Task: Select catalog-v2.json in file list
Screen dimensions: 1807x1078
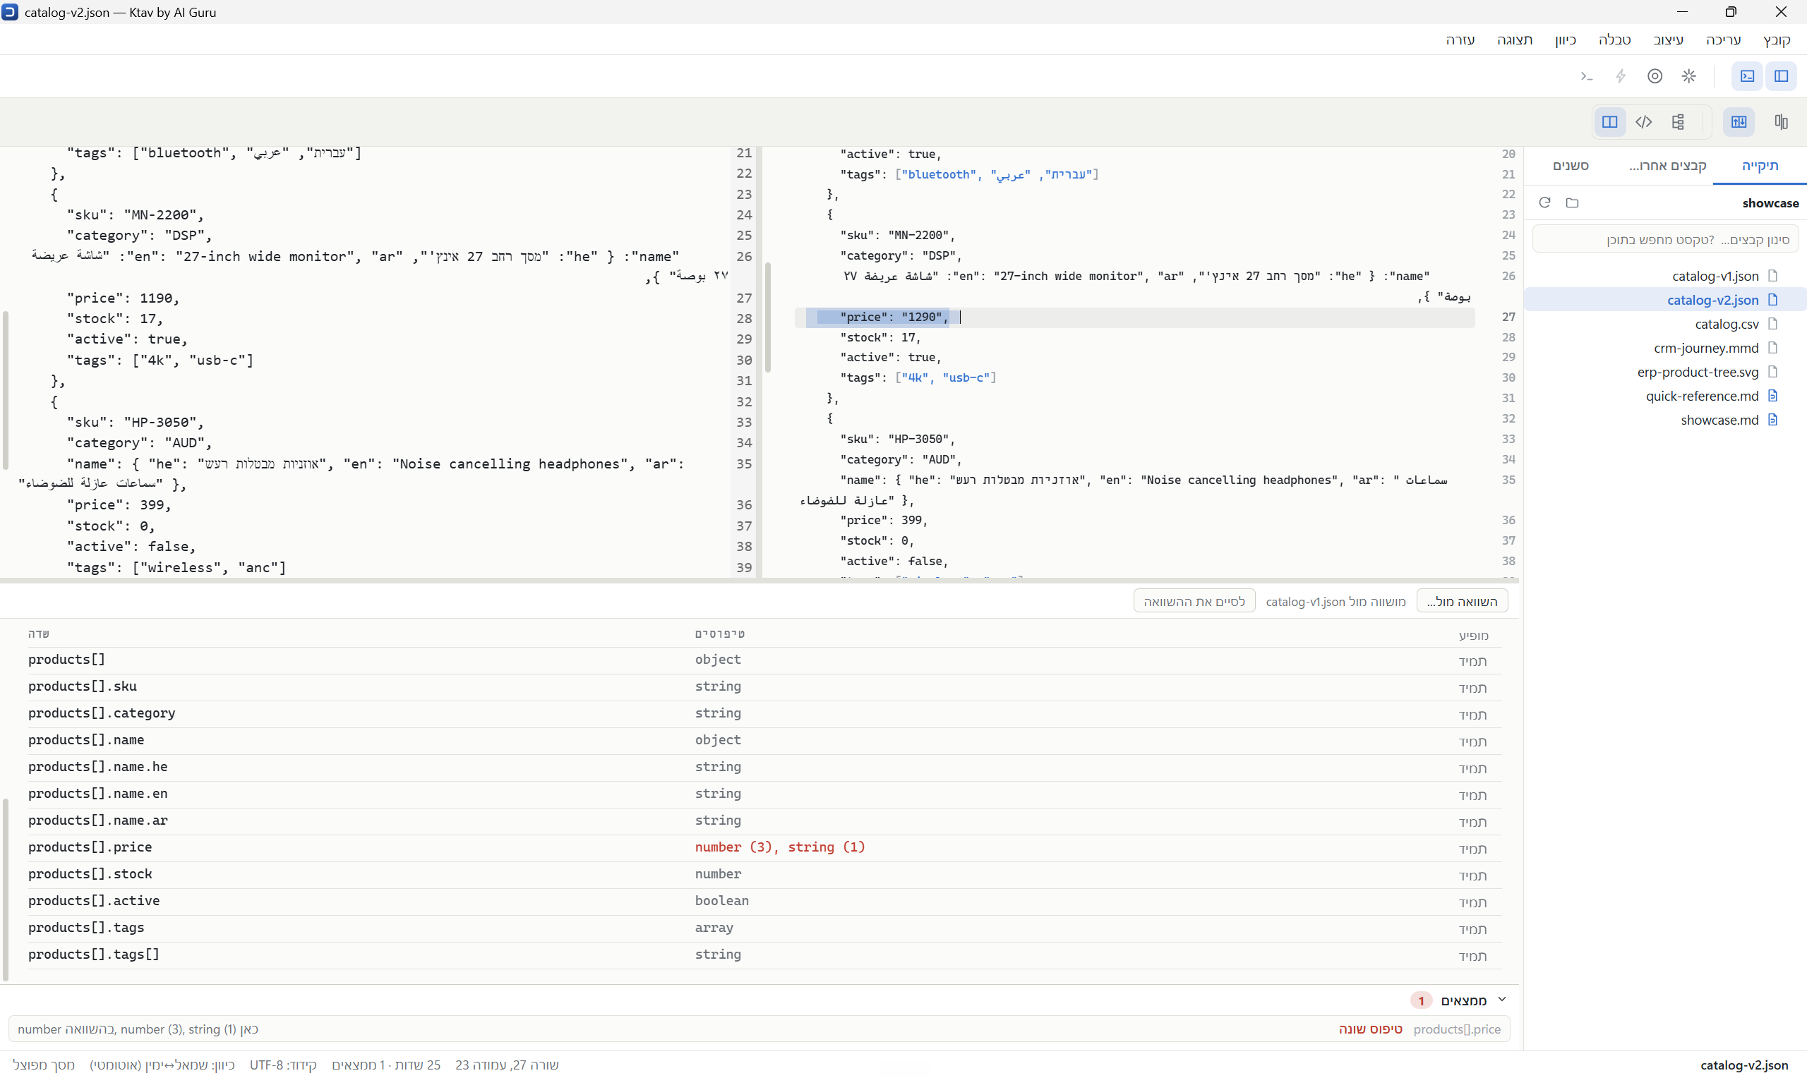Action: pyautogui.click(x=1665, y=300)
